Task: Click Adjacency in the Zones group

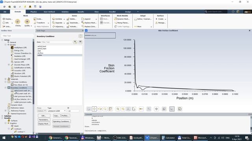Action: [x=58, y=27]
